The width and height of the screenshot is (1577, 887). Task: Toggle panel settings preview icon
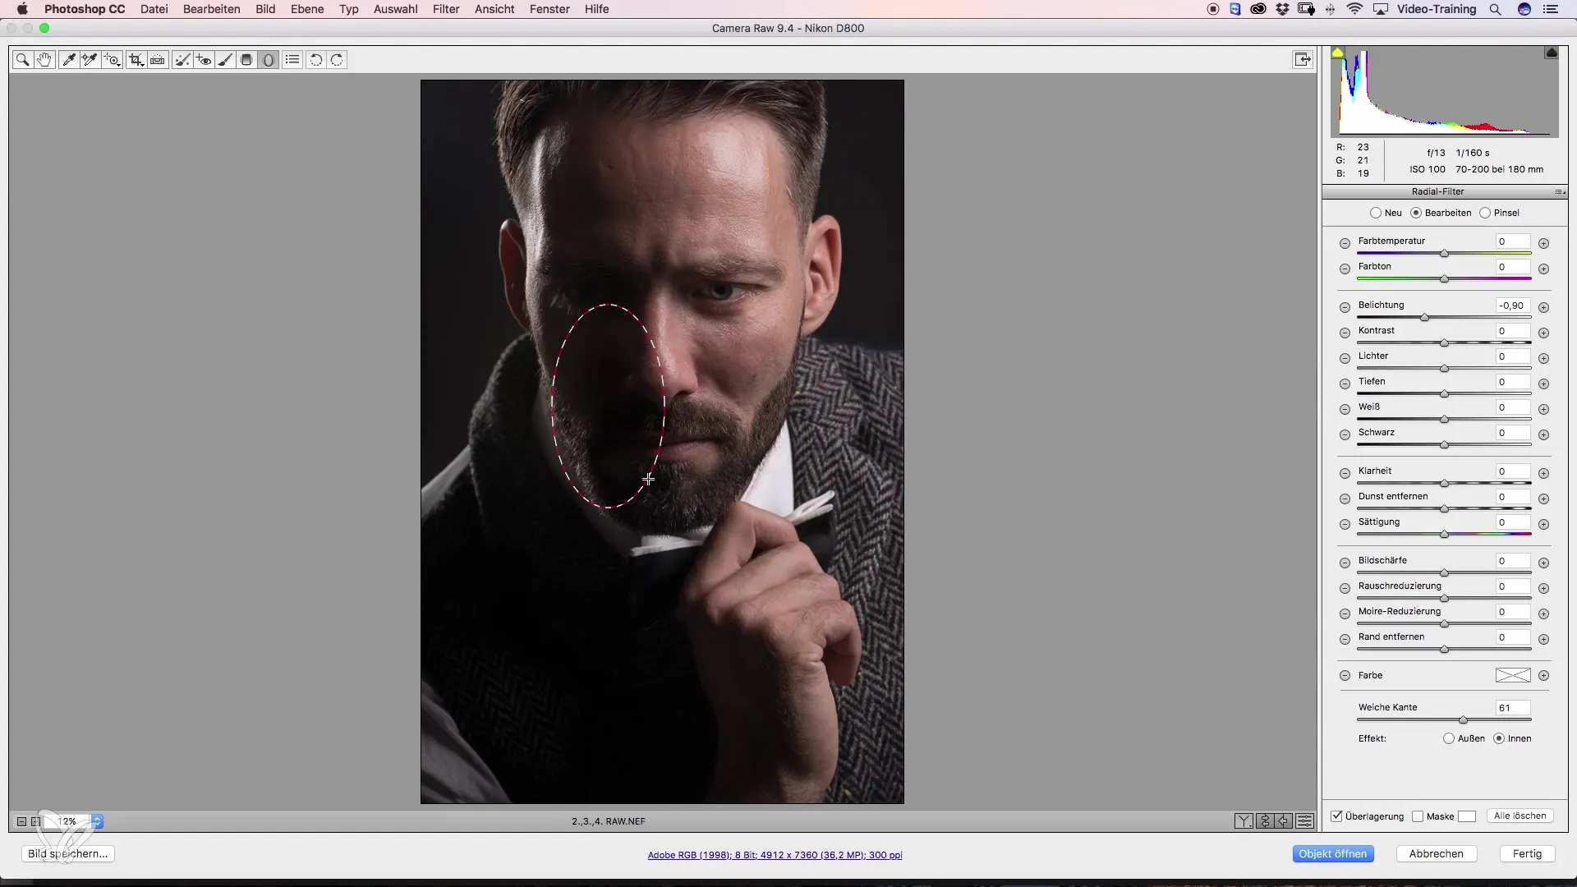click(1304, 820)
